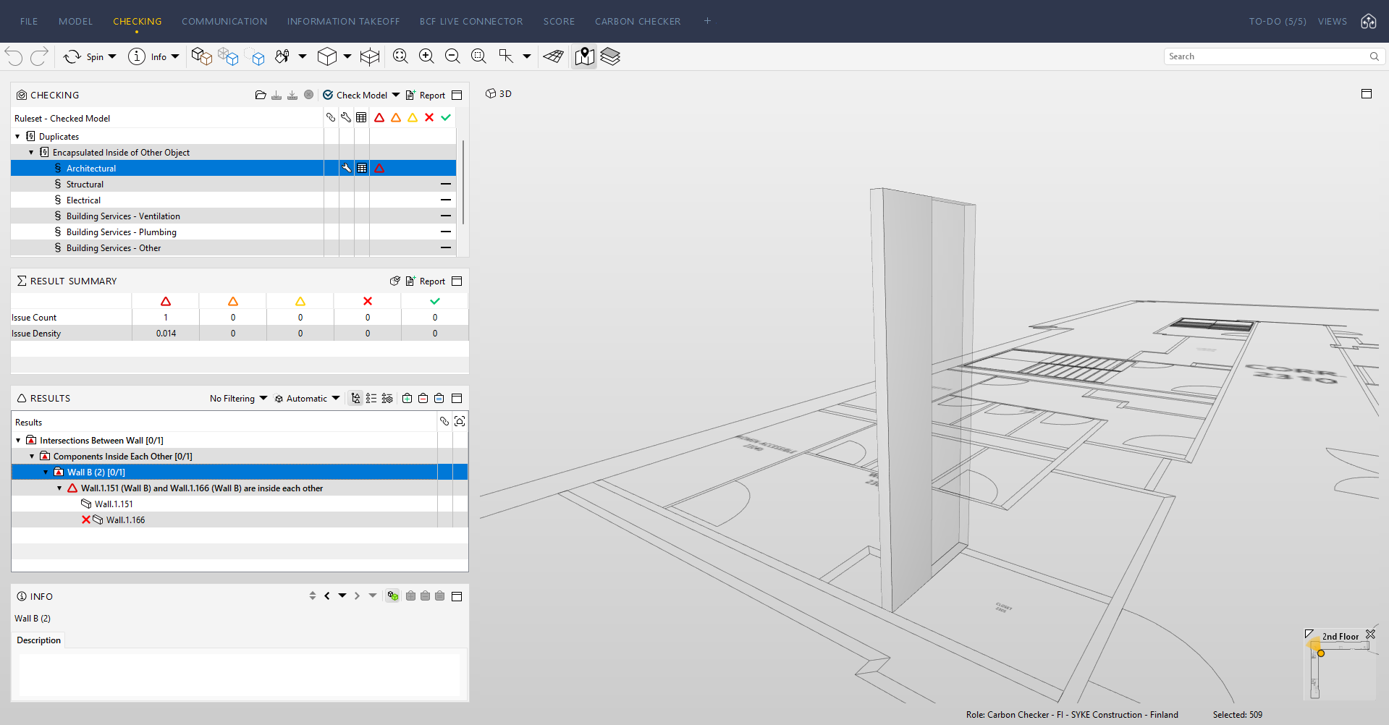This screenshot has width=1389, height=725.
Task: Click the remove from selection basket icon in Results
Action: pos(423,399)
